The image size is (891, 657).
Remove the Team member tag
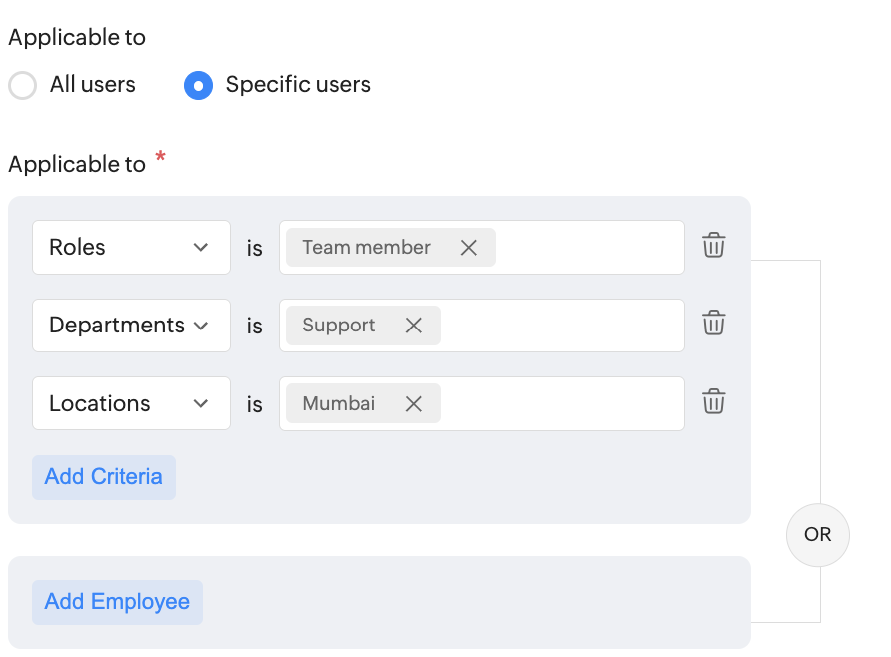point(468,247)
